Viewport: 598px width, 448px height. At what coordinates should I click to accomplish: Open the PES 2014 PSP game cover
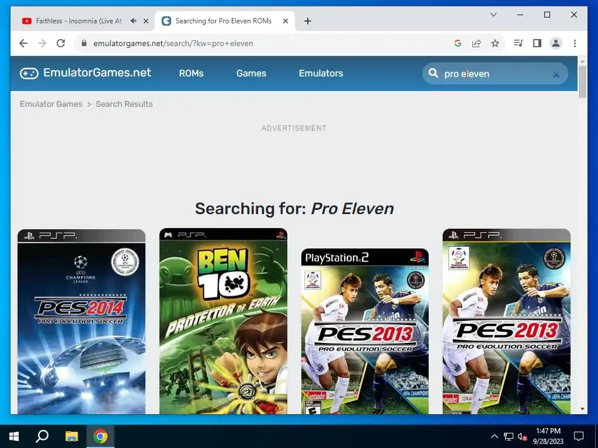81,321
